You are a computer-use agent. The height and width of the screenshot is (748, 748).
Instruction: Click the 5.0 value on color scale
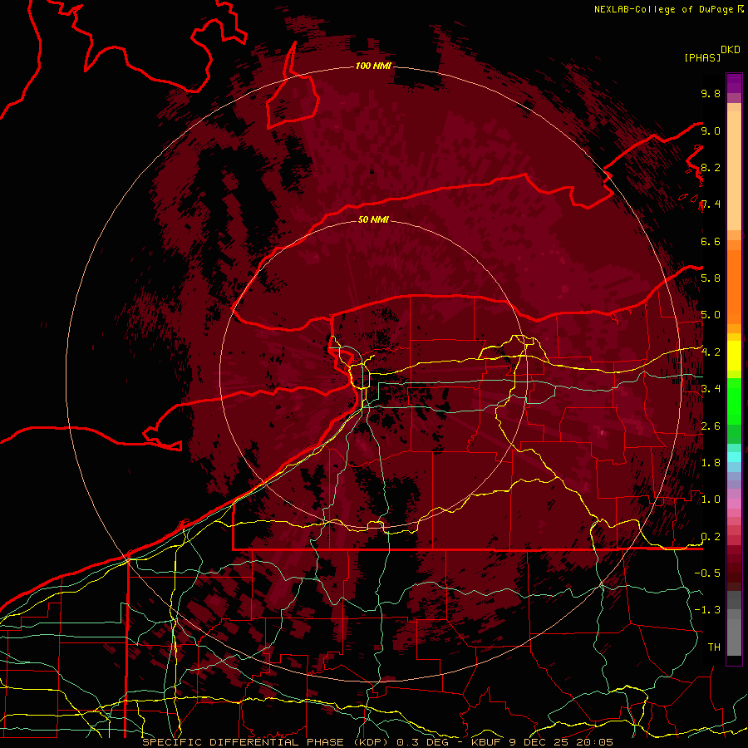(711, 315)
